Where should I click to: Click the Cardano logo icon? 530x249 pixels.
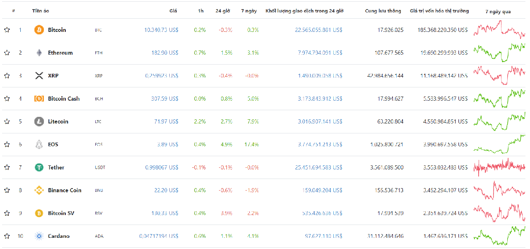(39, 236)
